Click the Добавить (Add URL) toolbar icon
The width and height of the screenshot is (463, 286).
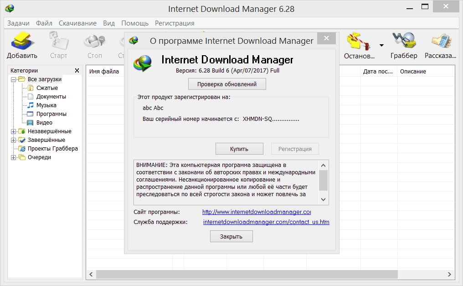pos(22,41)
